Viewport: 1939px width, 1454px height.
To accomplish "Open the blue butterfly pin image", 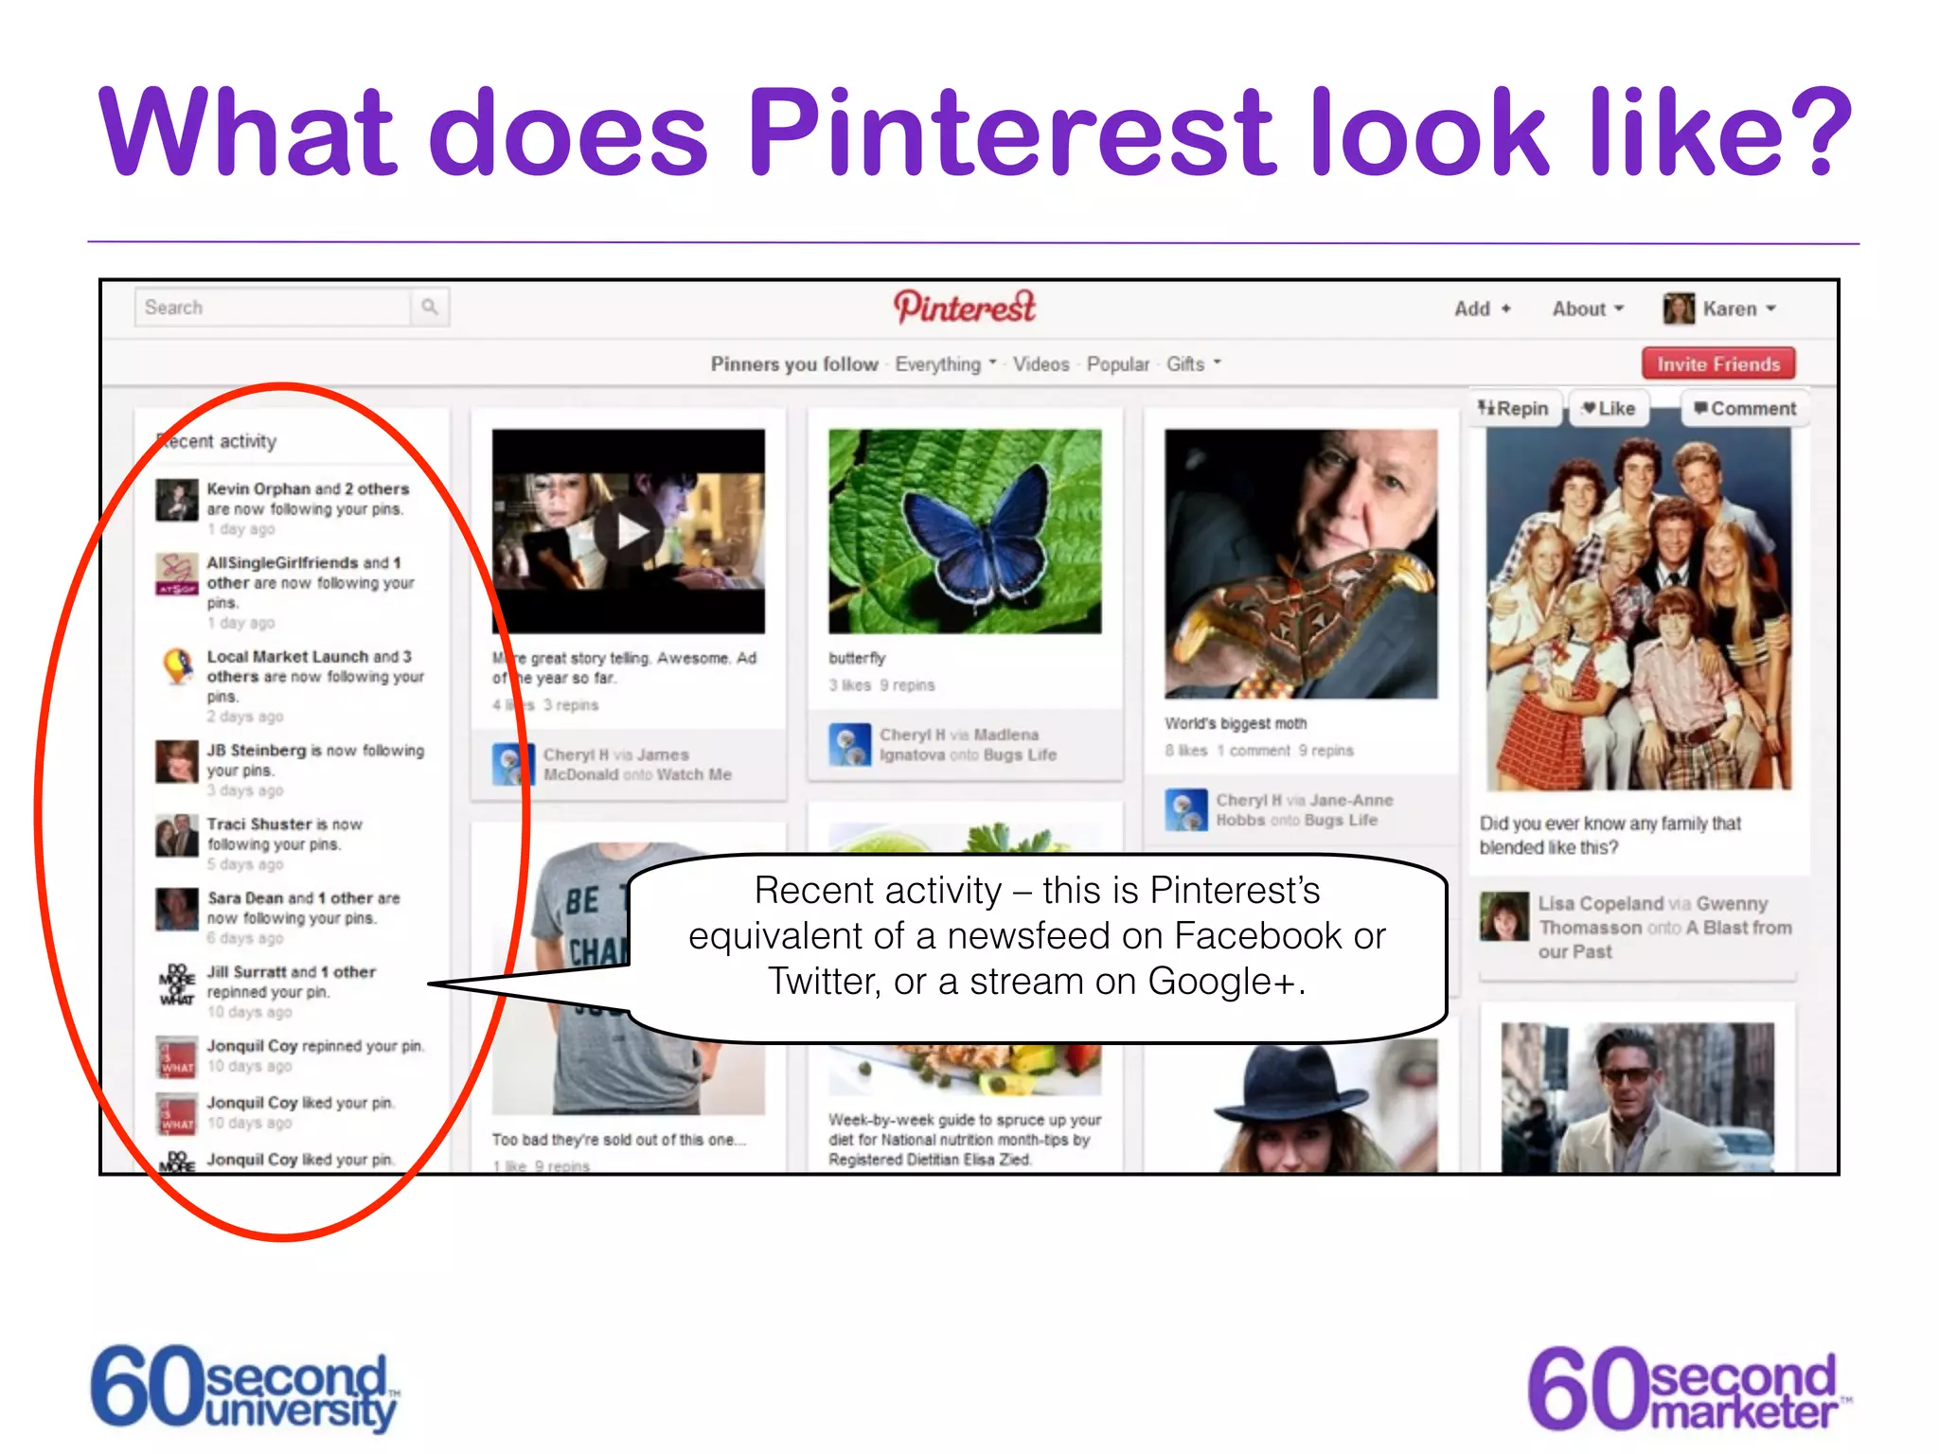I will point(965,531).
